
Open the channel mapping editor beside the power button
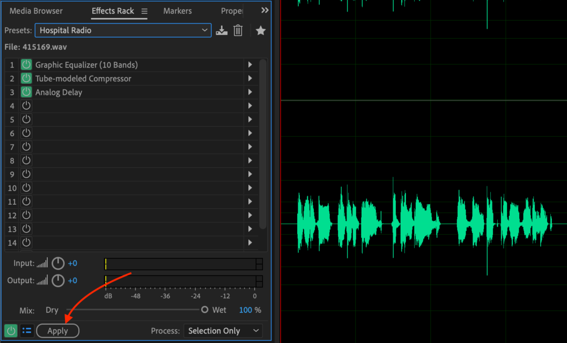tap(27, 330)
